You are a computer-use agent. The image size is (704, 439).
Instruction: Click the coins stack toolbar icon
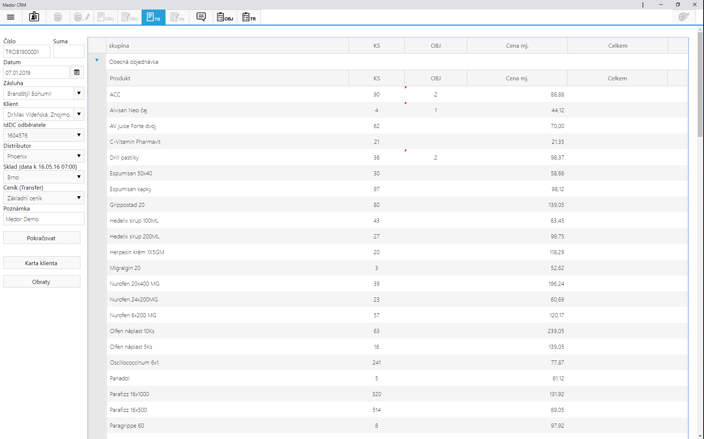pos(58,17)
